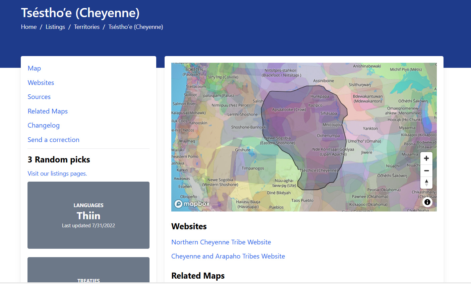Click Hunkpapa label on the map

pos(320,96)
